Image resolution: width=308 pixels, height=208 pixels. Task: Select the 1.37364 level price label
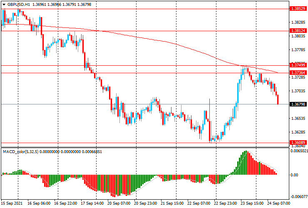point(298,73)
